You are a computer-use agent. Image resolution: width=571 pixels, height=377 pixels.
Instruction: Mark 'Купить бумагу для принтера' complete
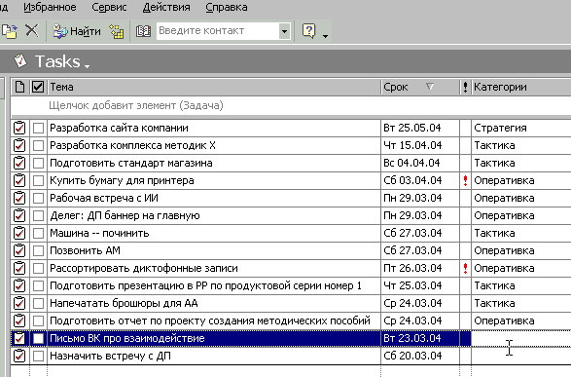pyautogui.click(x=38, y=181)
